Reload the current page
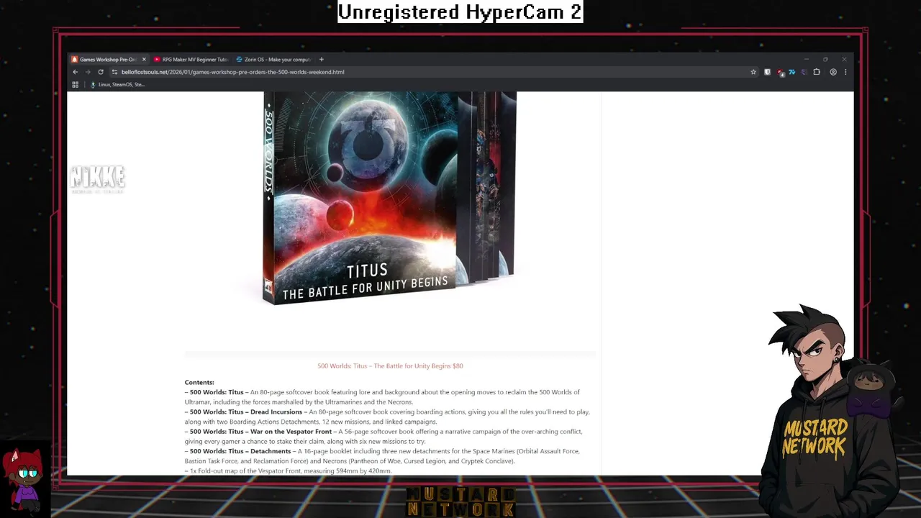 101,72
